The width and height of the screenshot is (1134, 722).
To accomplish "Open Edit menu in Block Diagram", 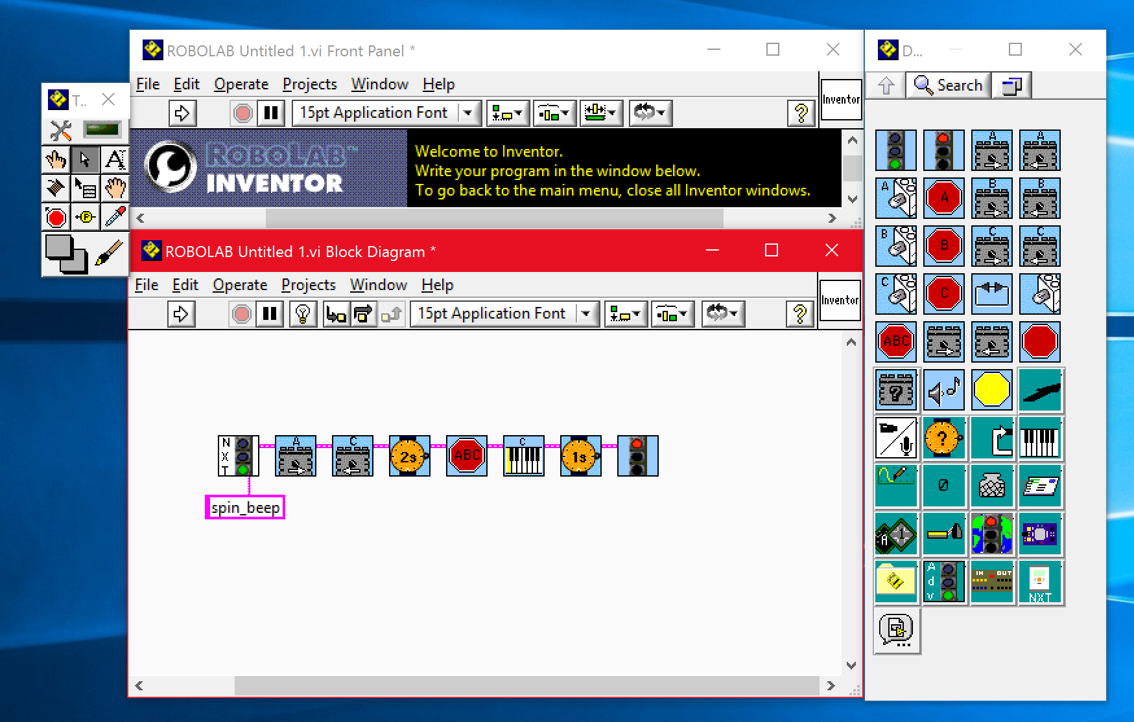I will (x=185, y=285).
